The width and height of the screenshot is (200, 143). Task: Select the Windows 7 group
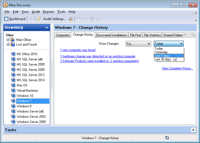(x=33, y=101)
